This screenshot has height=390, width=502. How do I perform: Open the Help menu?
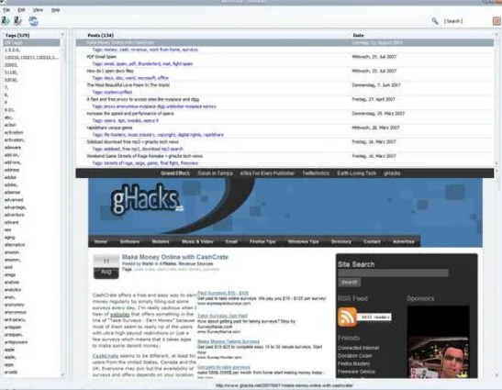coord(55,10)
